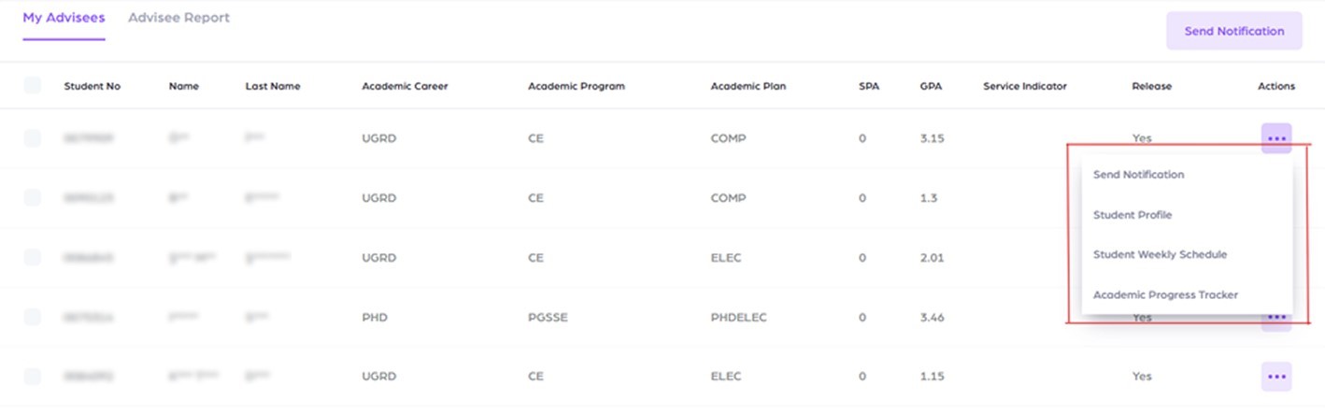
Task: Open the Advisee Report tab
Action: (x=178, y=18)
